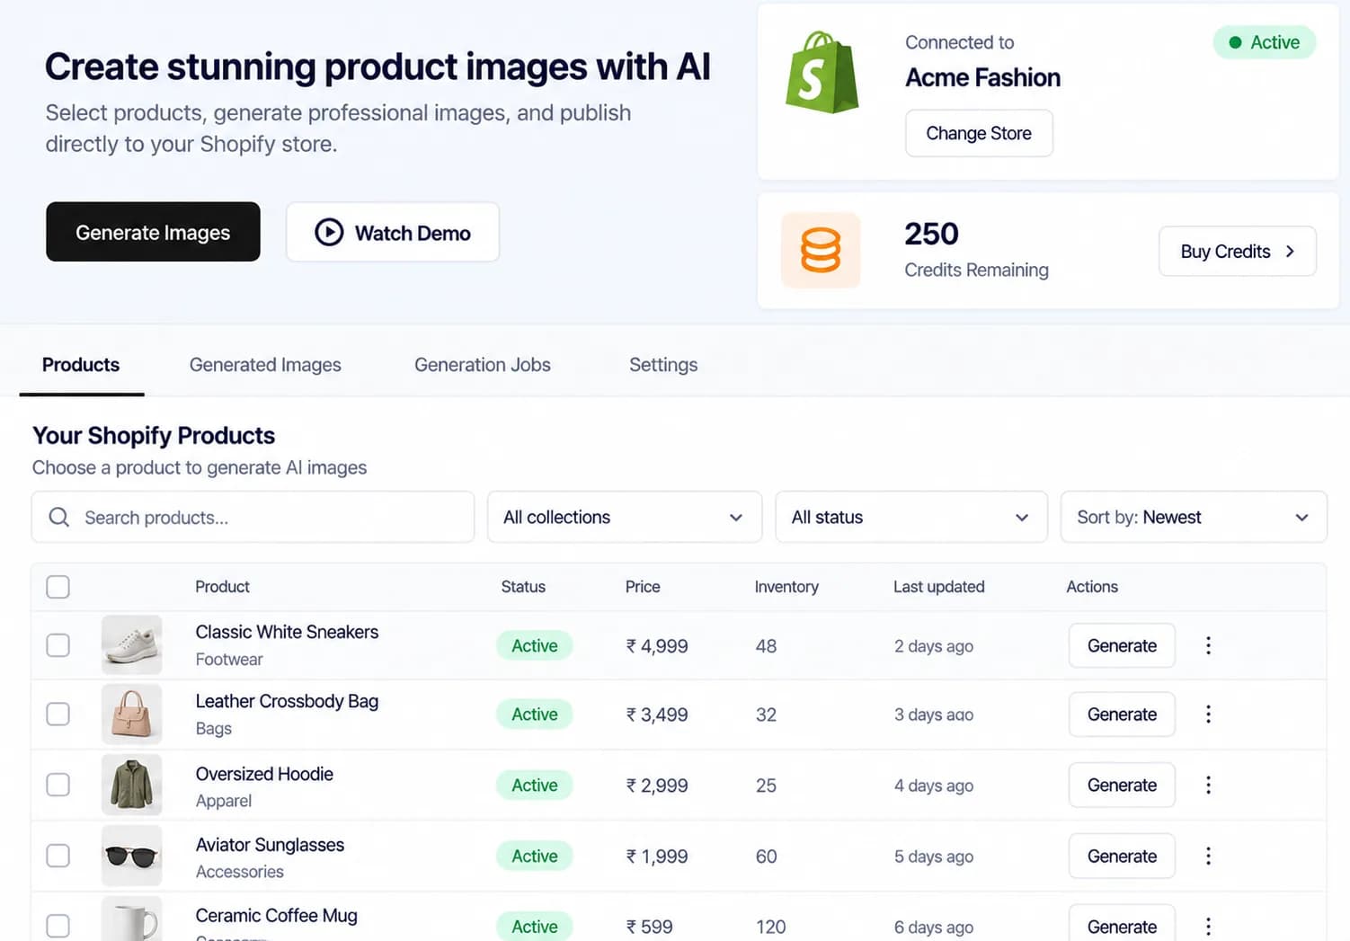The image size is (1350, 941).
Task: Open the Sort by Newest dropdown
Action: pyautogui.click(x=1194, y=517)
